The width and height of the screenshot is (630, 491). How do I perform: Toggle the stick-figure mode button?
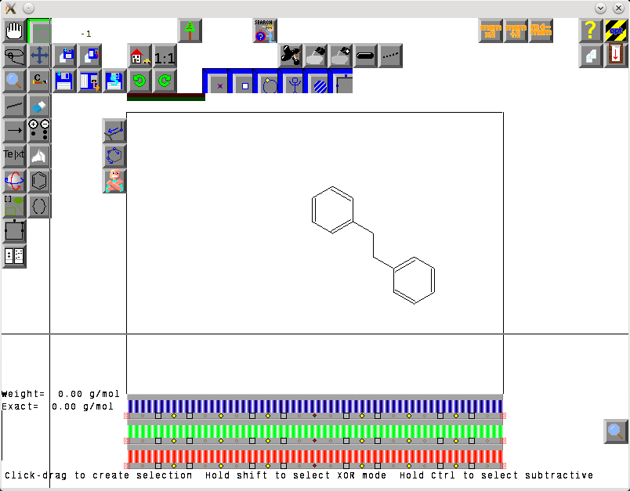(x=294, y=82)
